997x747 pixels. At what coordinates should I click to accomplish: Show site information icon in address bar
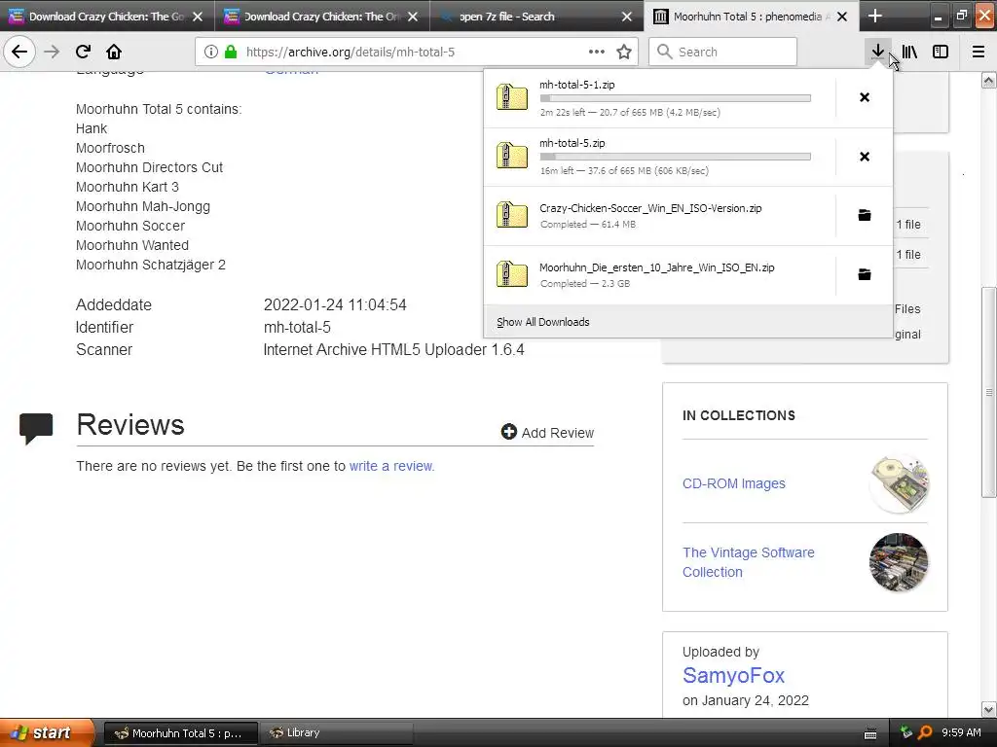pyautogui.click(x=211, y=52)
